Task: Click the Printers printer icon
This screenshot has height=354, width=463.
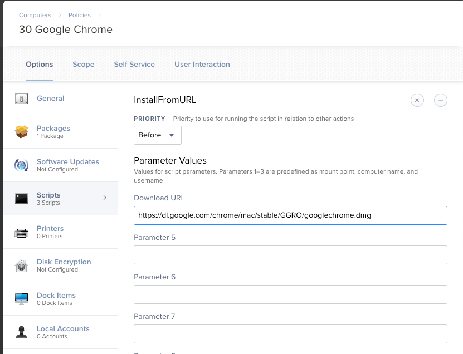Action: coord(21,233)
